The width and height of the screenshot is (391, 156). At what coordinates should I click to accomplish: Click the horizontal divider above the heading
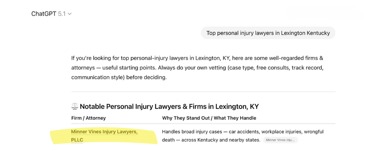[x=203, y=92]
